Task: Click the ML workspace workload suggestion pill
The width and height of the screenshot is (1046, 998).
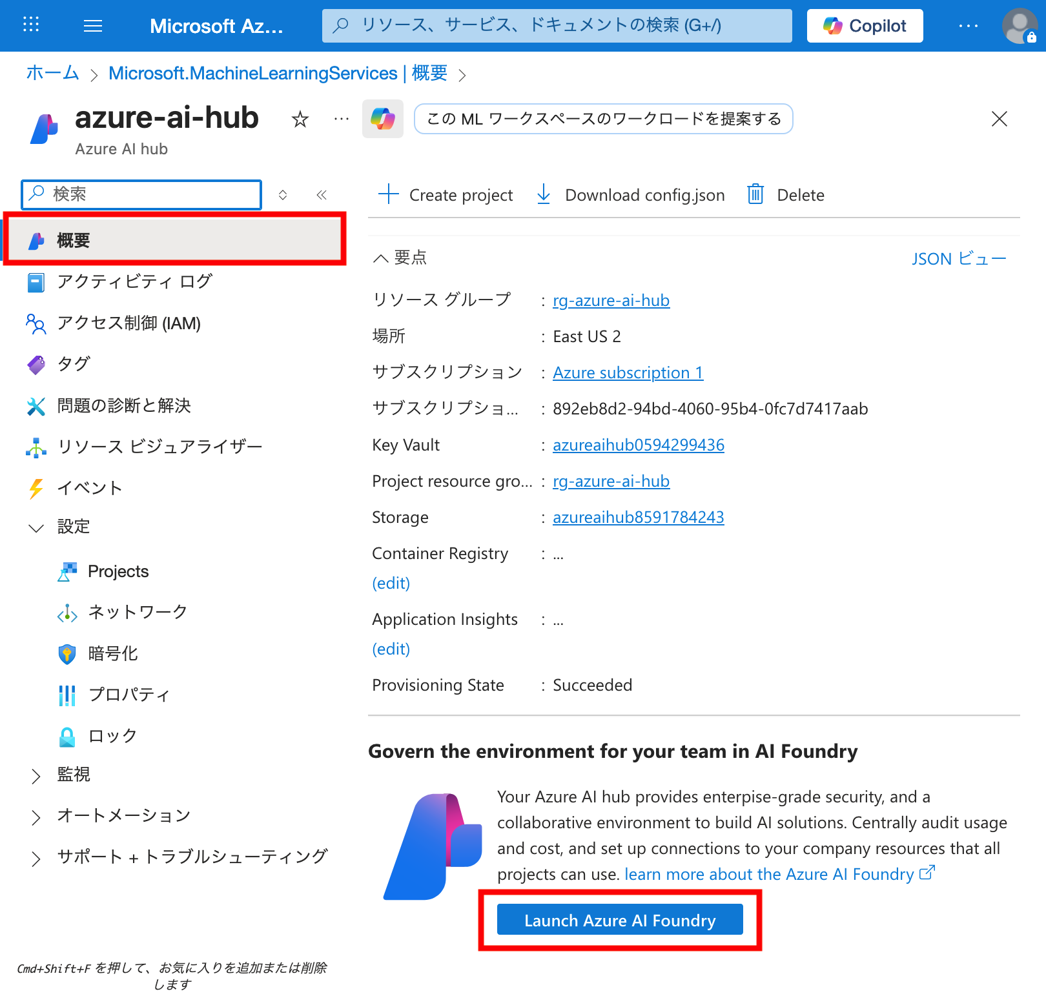Action: tap(603, 119)
